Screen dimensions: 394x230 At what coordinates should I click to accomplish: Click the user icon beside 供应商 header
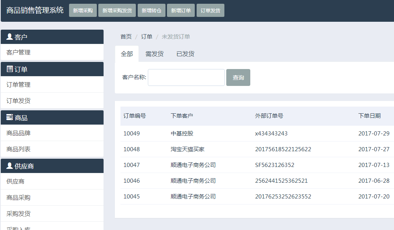pos(10,165)
